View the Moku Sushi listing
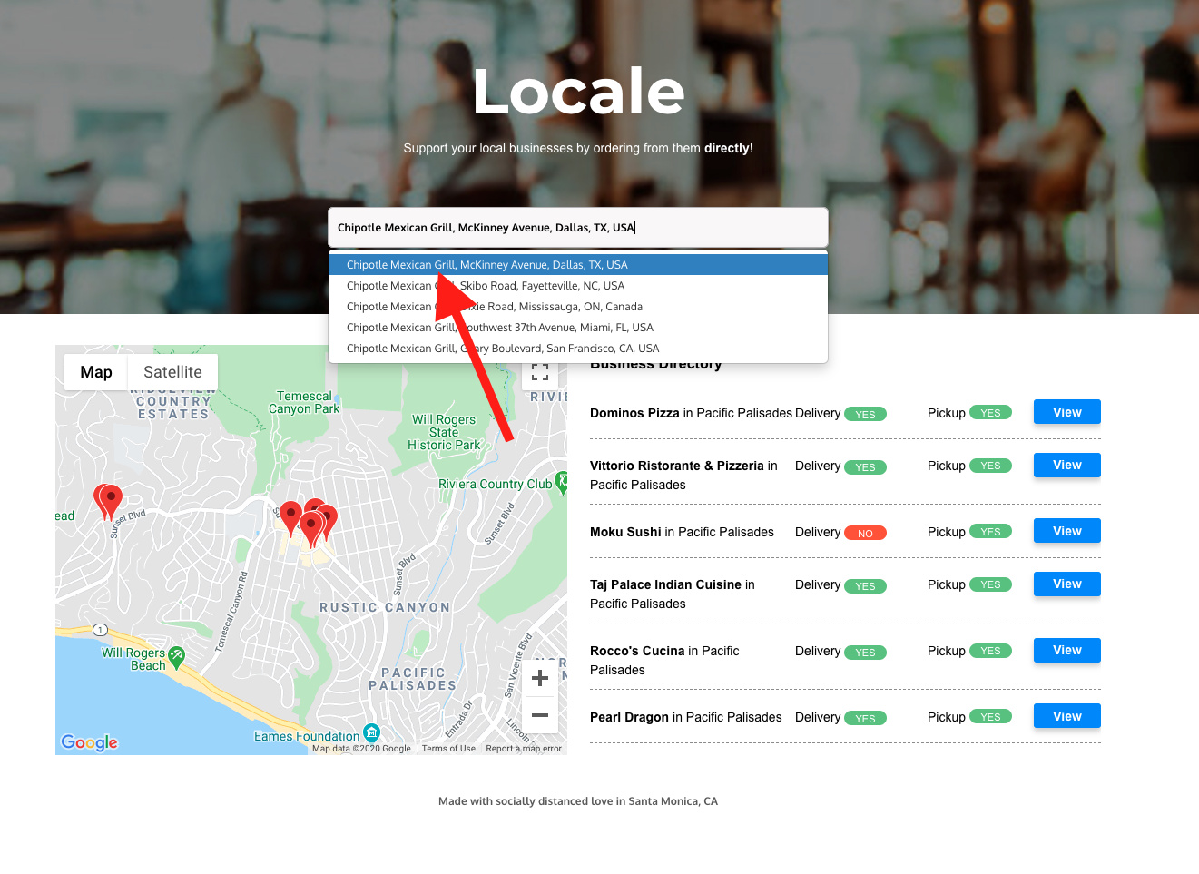Image resolution: width=1199 pixels, height=874 pixels. 1067,531
